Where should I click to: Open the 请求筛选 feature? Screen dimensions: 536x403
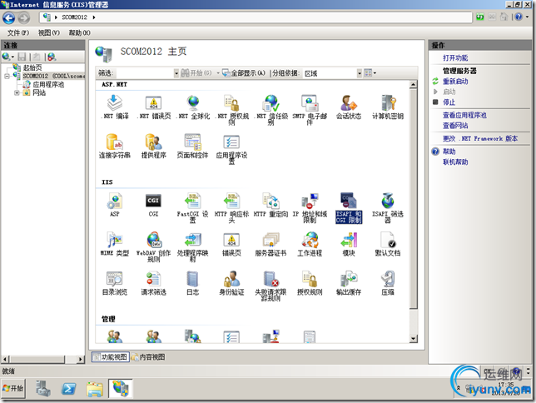coord(153,283)
